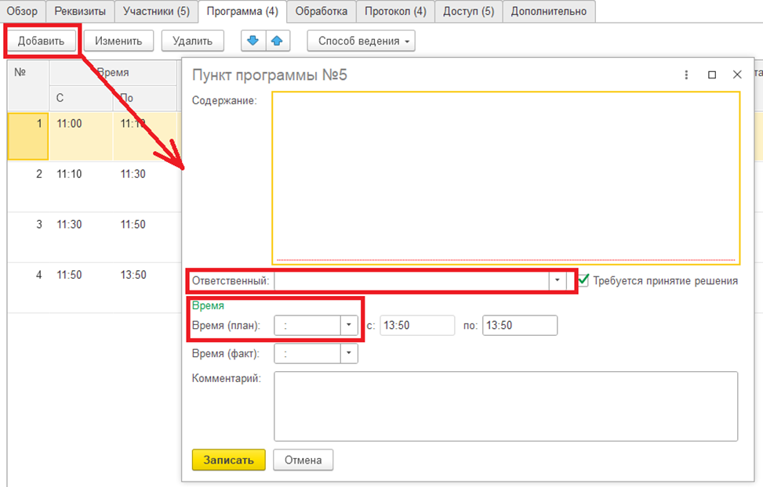
Task: Click the move down blue arrow icon
Action: point(253,41)
